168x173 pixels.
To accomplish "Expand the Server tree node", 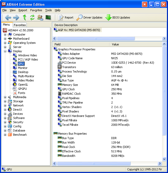I will 5,47.
